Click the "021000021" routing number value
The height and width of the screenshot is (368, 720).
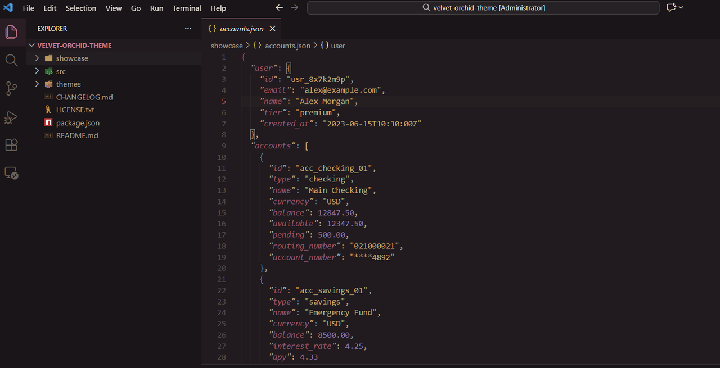point(374,246)
